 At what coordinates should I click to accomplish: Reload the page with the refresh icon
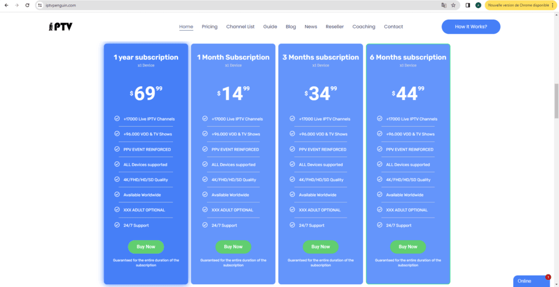click(27, 5)
